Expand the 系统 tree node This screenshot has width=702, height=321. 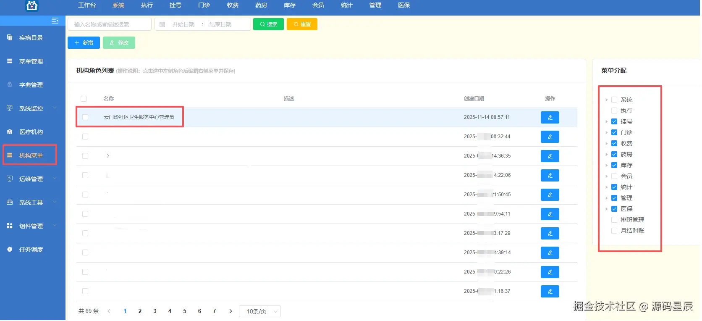607,100
